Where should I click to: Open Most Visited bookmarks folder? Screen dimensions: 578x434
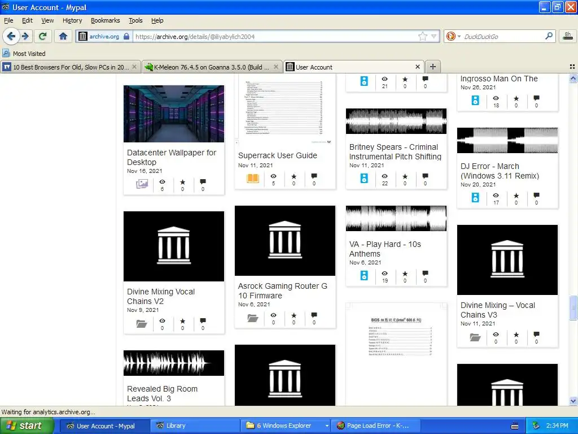pyautogui.click(x=24, y=54)
